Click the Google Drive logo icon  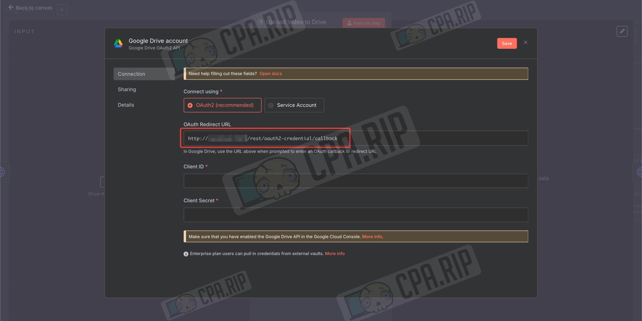point(118,43)
